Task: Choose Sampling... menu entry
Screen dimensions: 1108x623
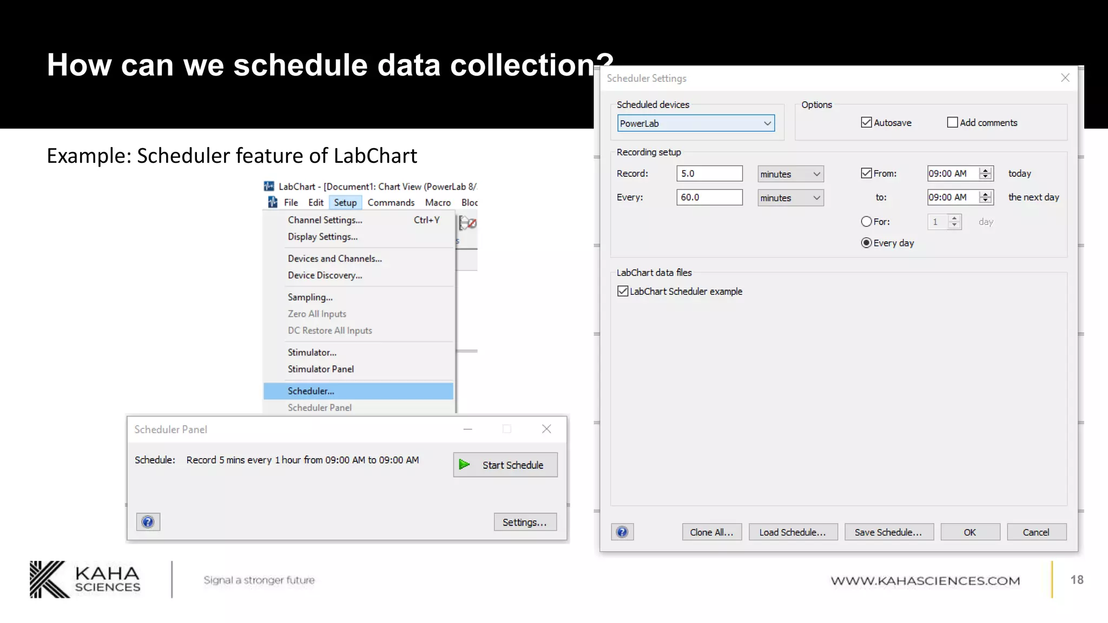Action: point(358,297)
